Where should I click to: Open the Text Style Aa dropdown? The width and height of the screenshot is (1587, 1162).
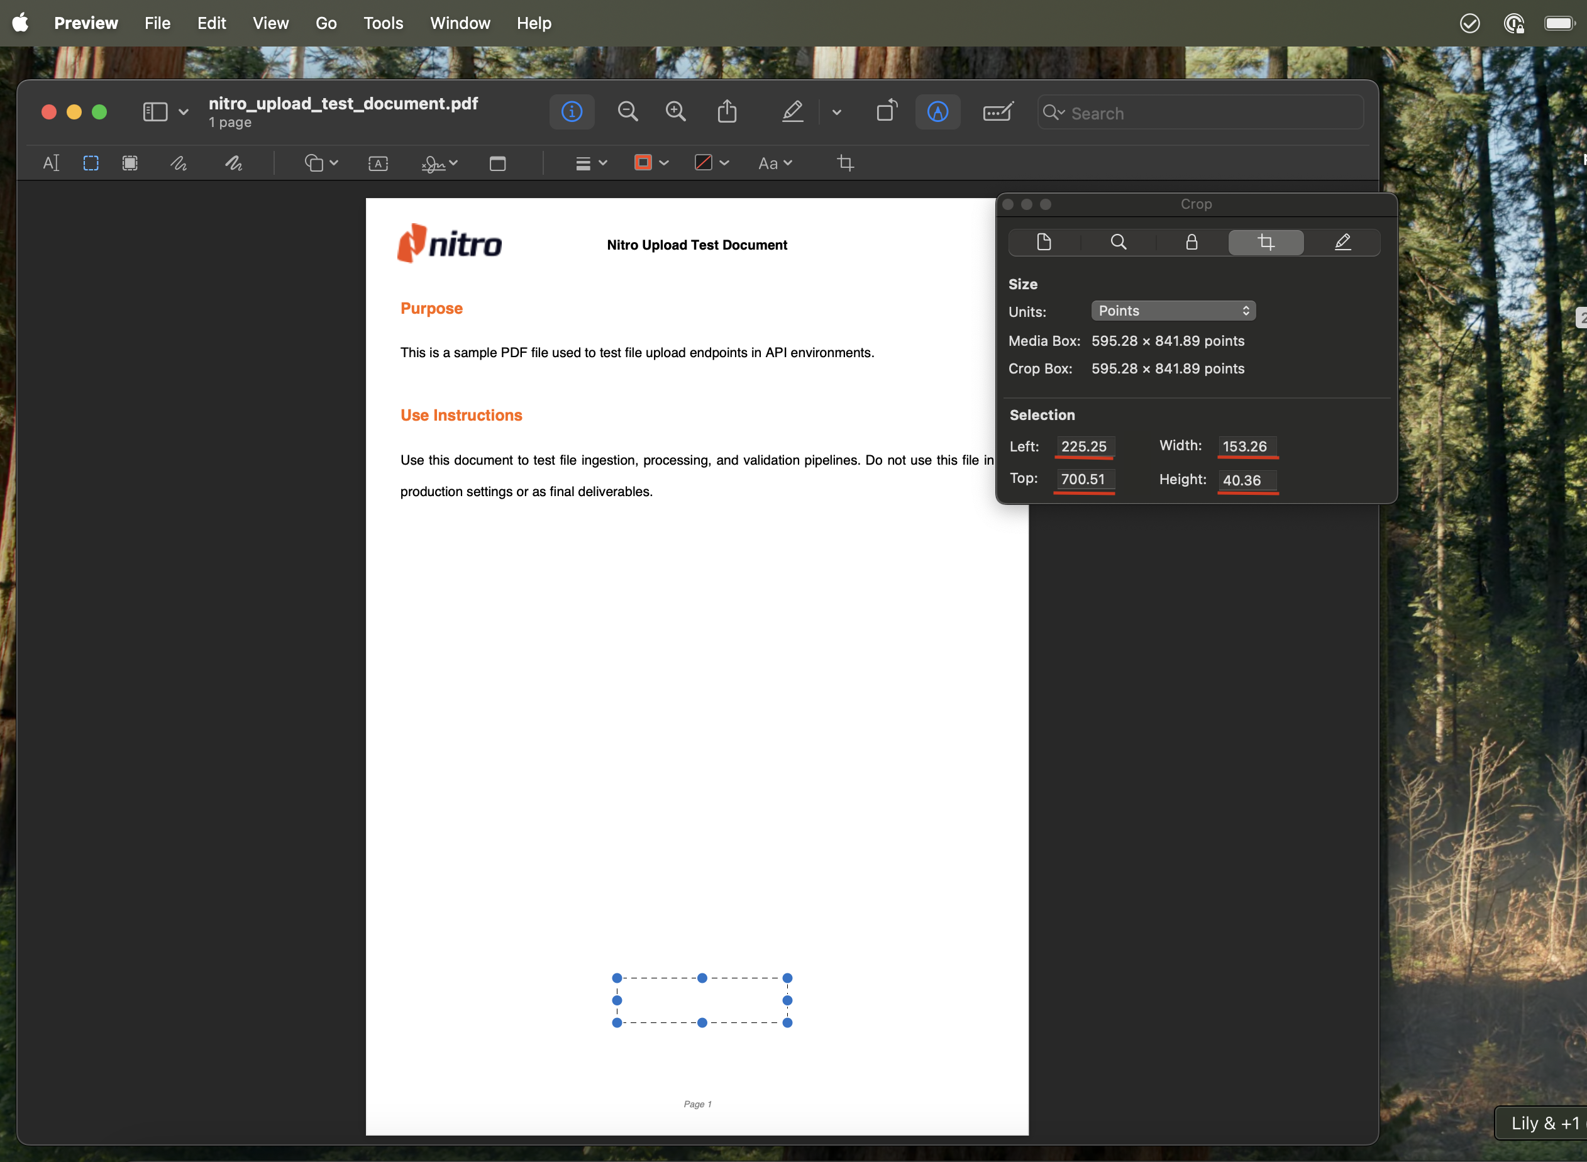click(x=775, y=163)
